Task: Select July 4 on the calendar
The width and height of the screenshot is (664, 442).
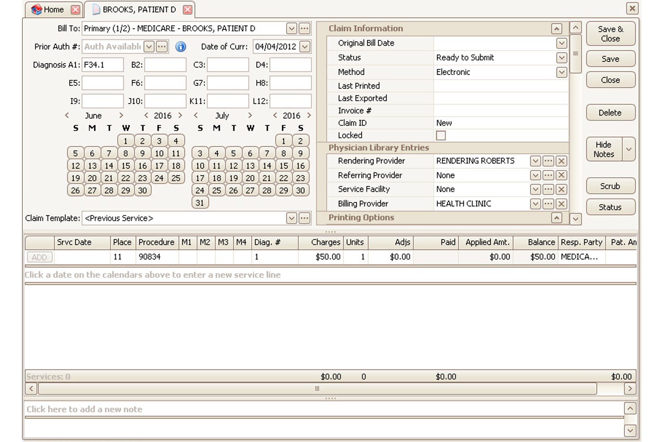Action: tap(217, 153)
